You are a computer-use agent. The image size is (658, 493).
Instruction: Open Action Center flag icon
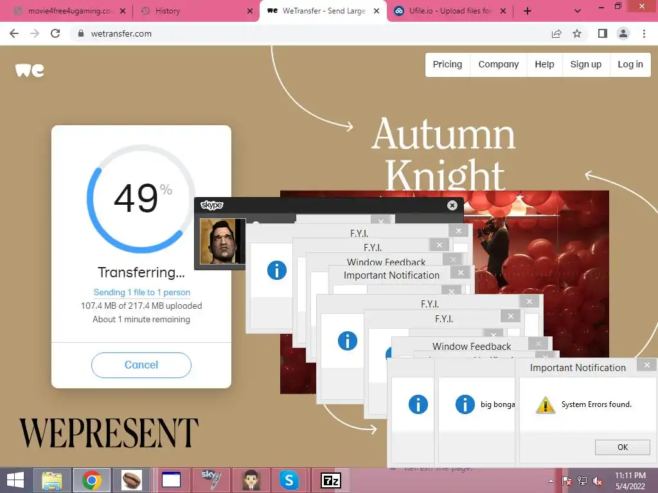pyautogui.click(x=567, y=481)
